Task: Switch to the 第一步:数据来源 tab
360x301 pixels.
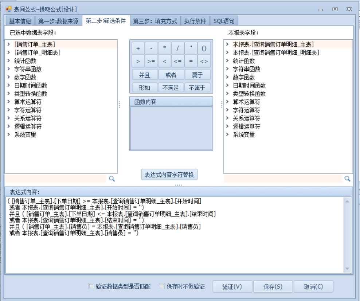Action: 58,21
